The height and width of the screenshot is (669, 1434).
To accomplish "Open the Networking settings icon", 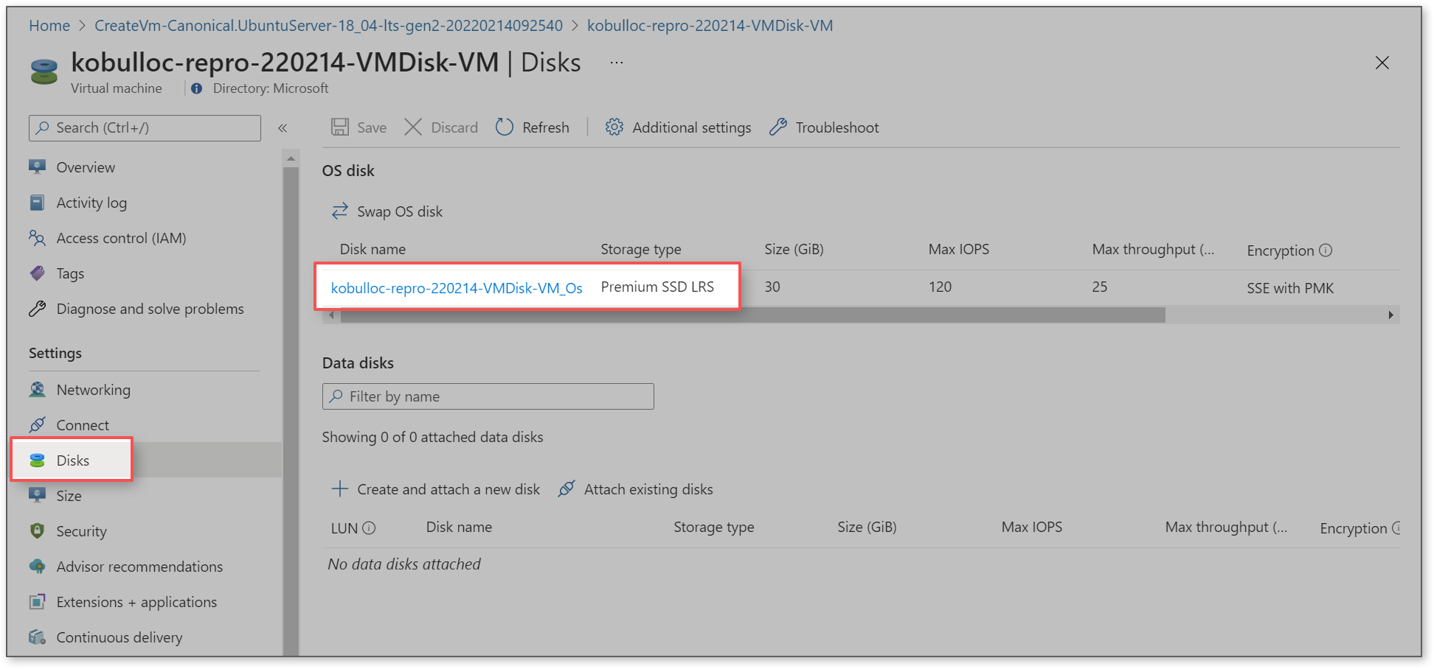I will (x=38, y=389).
